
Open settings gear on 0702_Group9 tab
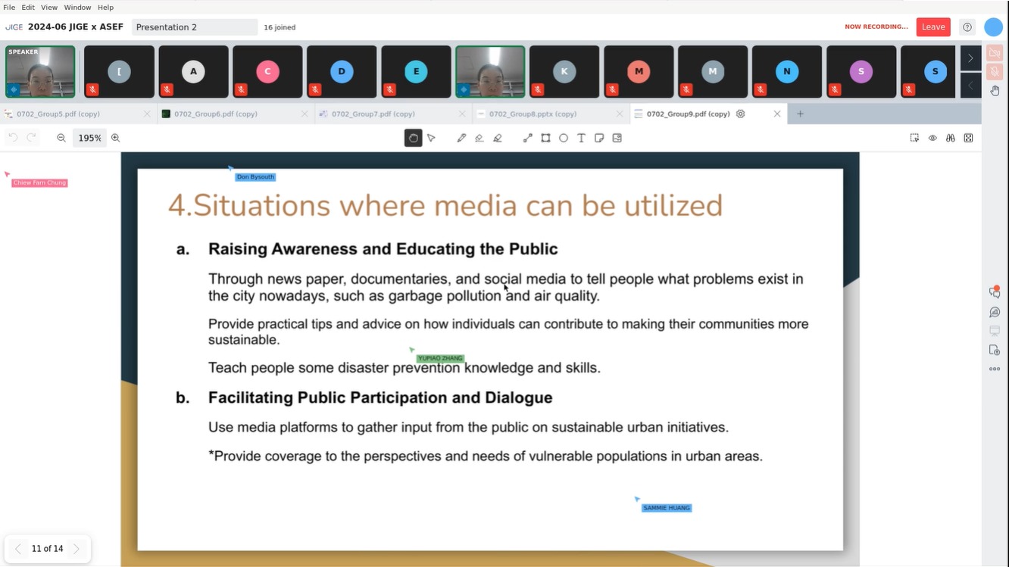741,114
